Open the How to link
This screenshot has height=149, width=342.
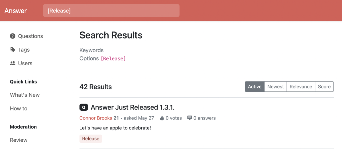19,108
